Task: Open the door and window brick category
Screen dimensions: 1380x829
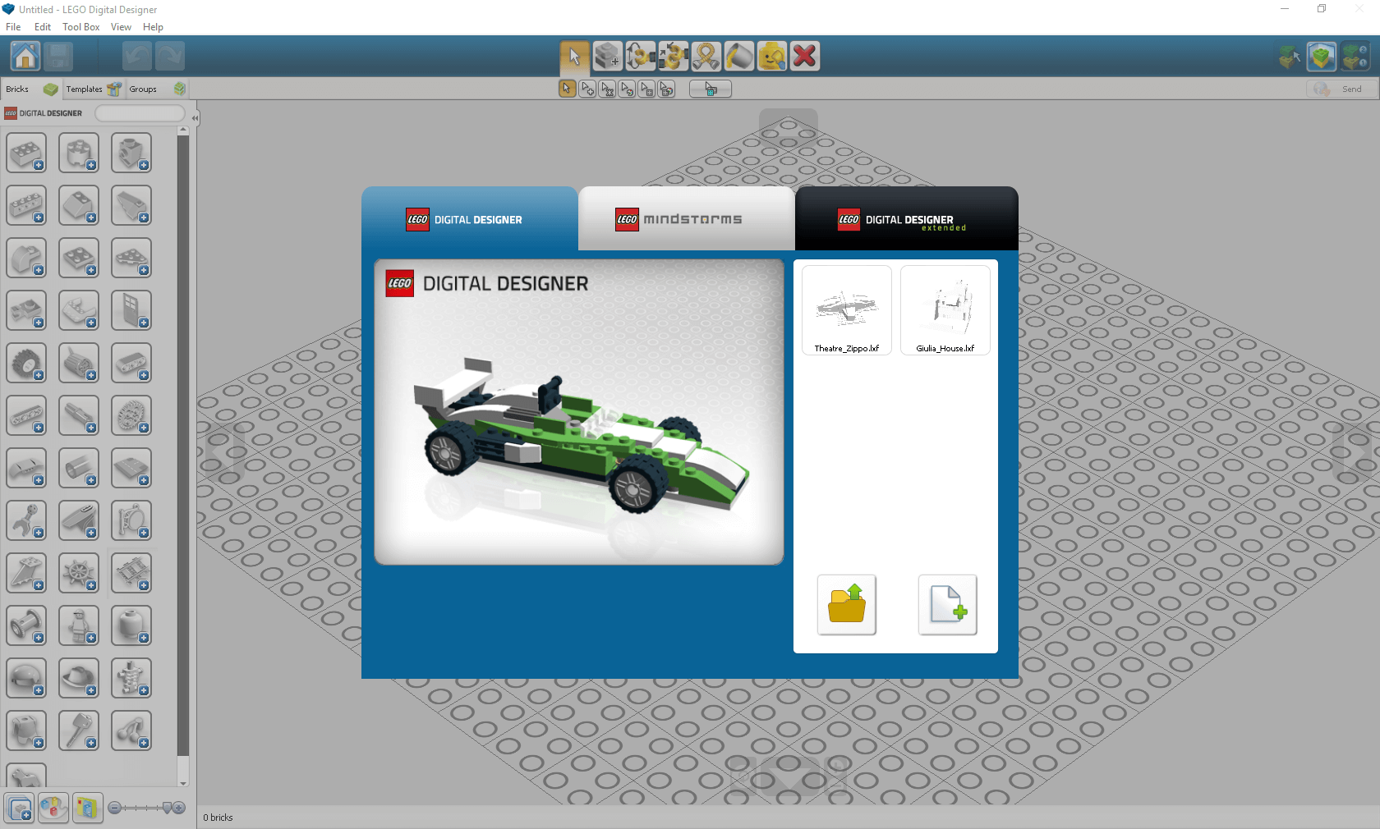Action: coord(131,310)
